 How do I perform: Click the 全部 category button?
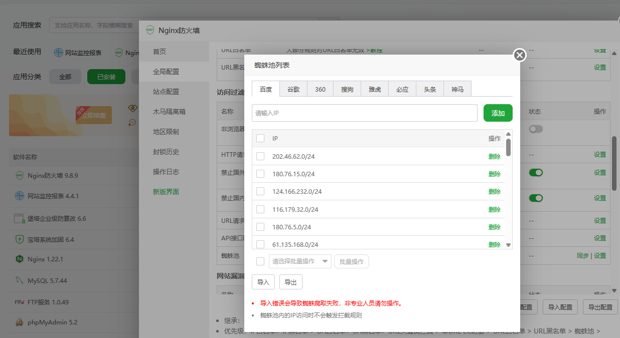pos(65,77)
